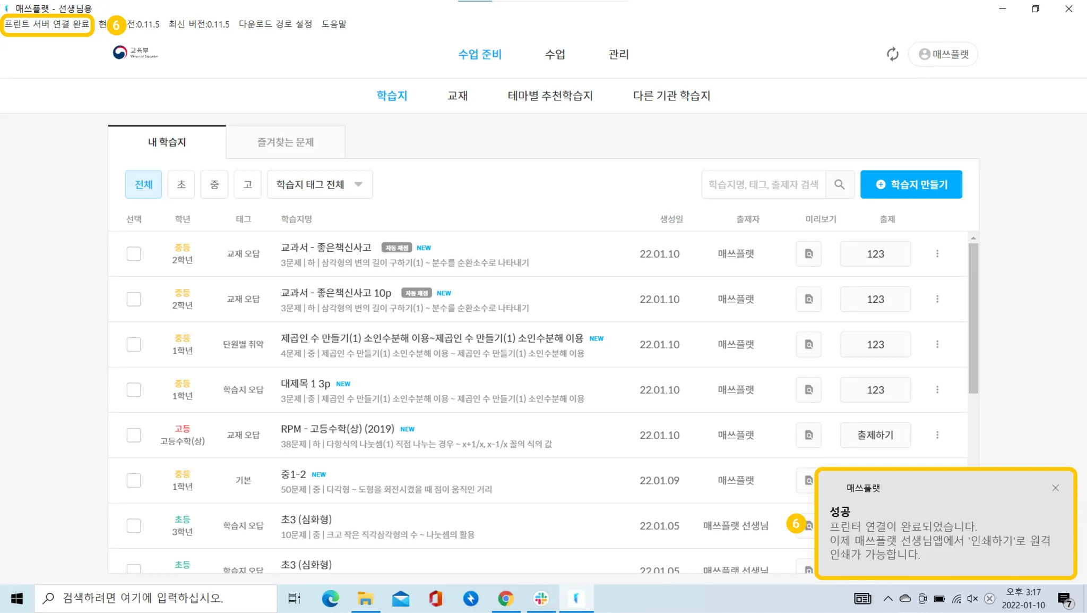1087x613 pixels.
Task: Open the 테마별 추천학습지 tab
Action: tap(550, 96)
